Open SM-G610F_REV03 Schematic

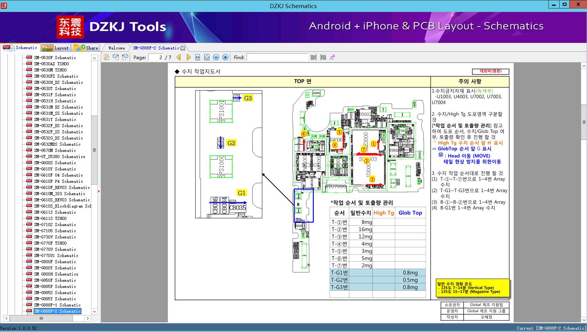62,187
